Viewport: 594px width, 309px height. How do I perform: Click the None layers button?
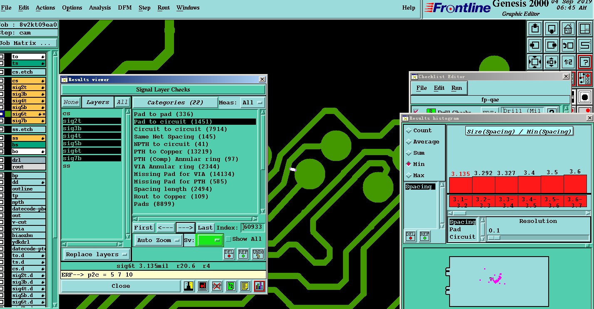point(71,102)
